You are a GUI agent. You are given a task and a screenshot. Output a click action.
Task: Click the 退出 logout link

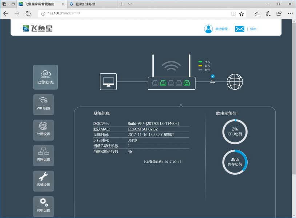coord(253,29)
